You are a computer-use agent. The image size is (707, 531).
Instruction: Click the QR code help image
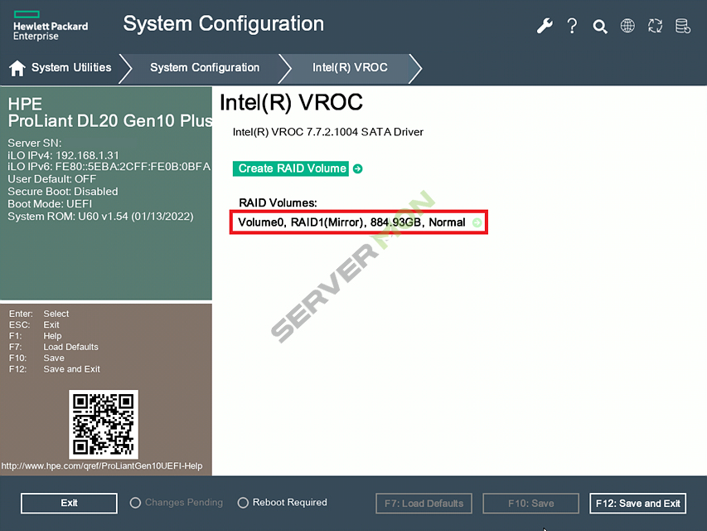click(x=104, y=425)
